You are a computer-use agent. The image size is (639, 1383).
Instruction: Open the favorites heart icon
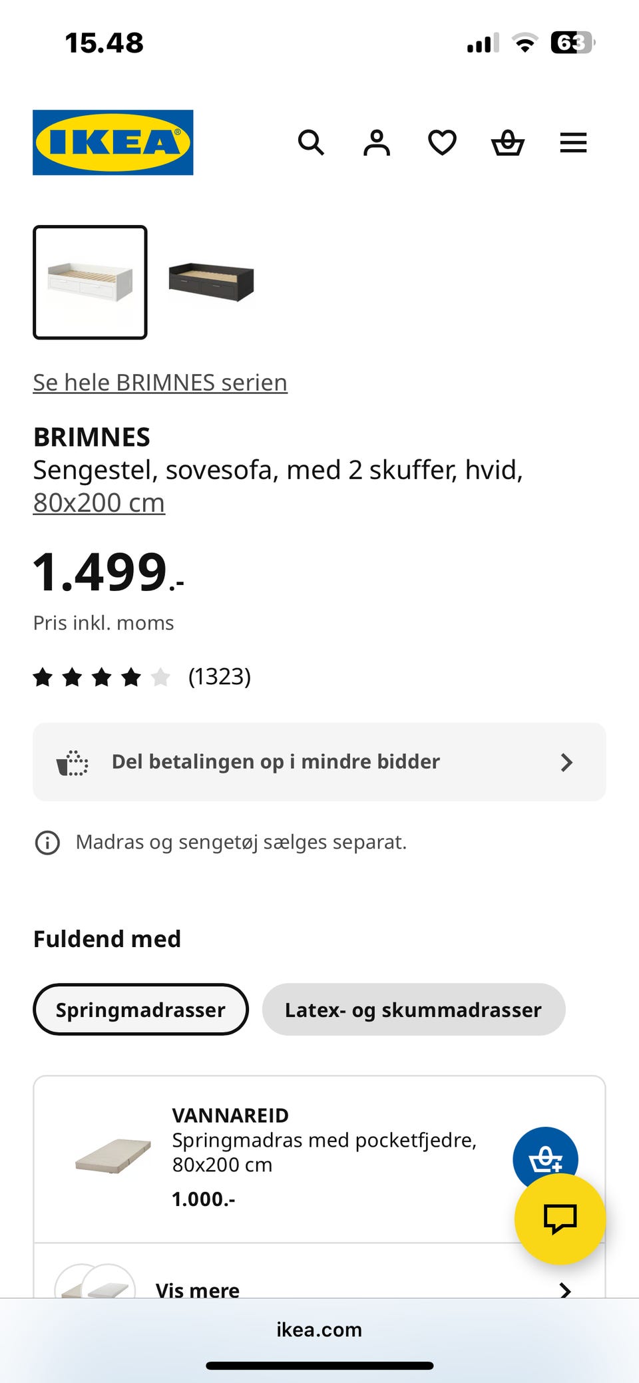(442, 142)
